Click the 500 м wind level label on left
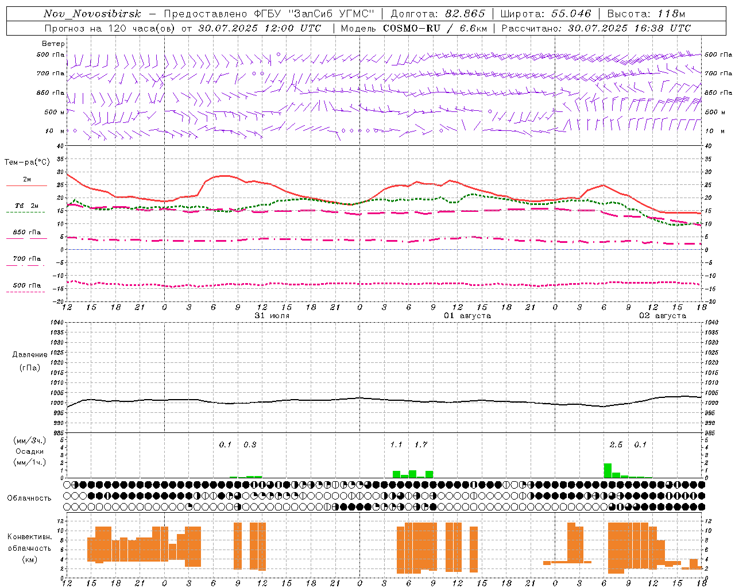 (55, 112)
